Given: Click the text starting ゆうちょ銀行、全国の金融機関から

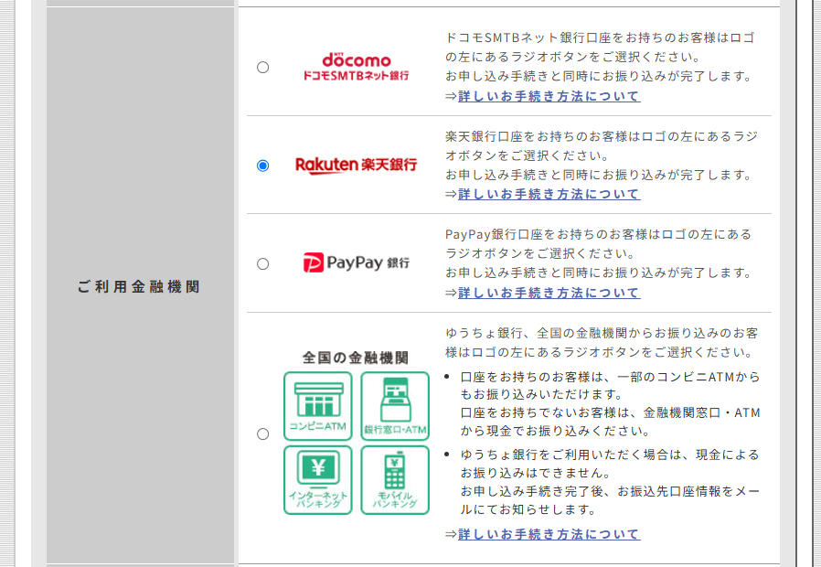Looking at the screenshot, I should [x=602, y=342].
